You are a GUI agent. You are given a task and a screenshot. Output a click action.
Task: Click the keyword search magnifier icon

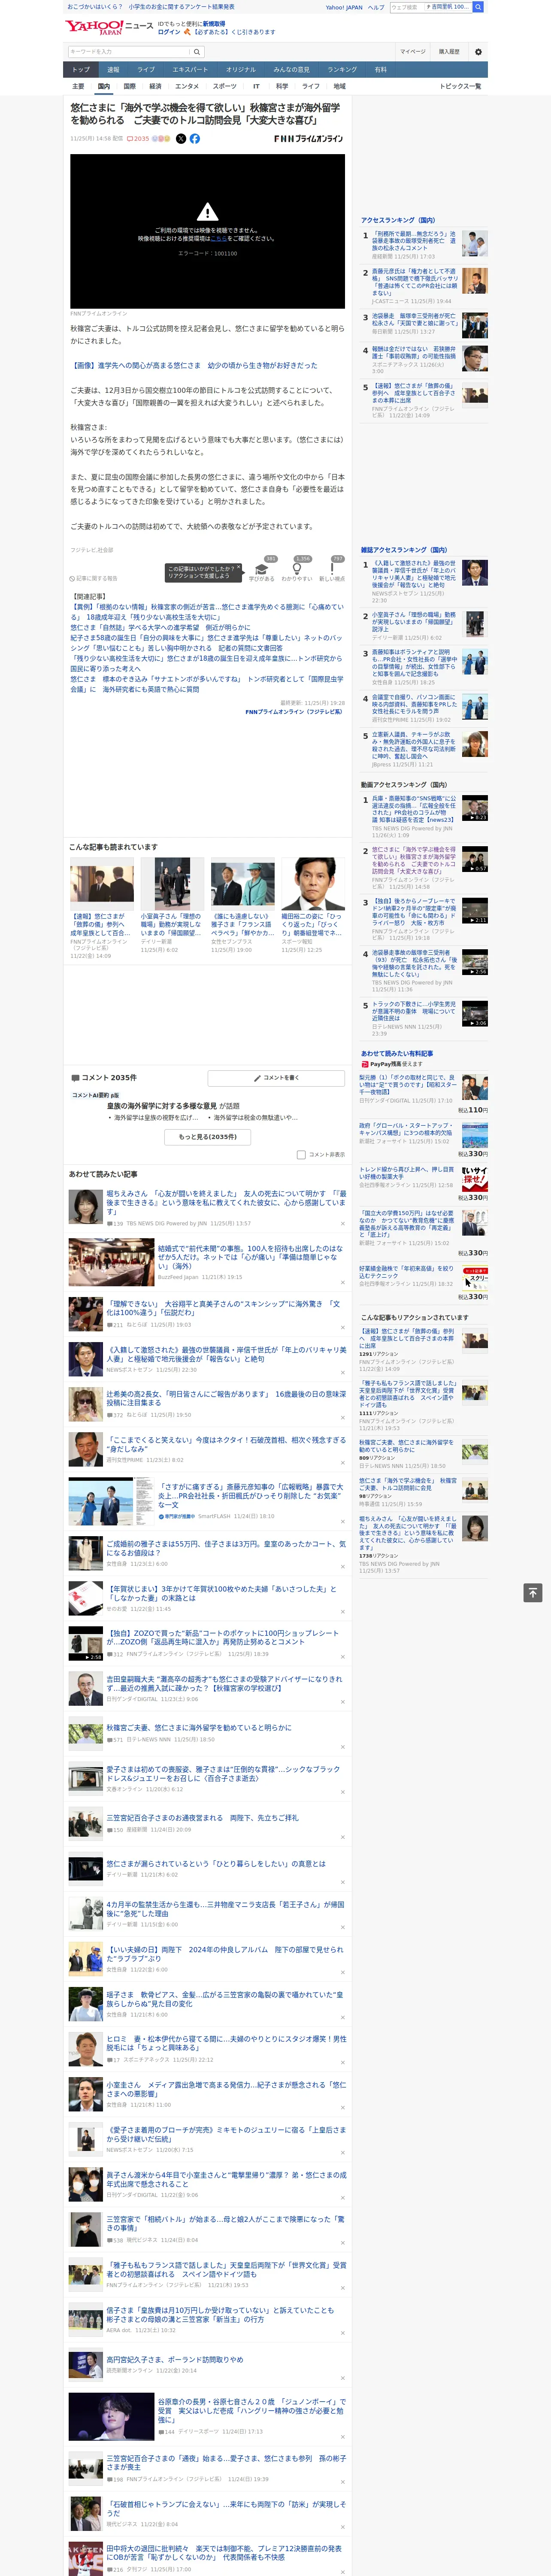[x=198, y=52]
